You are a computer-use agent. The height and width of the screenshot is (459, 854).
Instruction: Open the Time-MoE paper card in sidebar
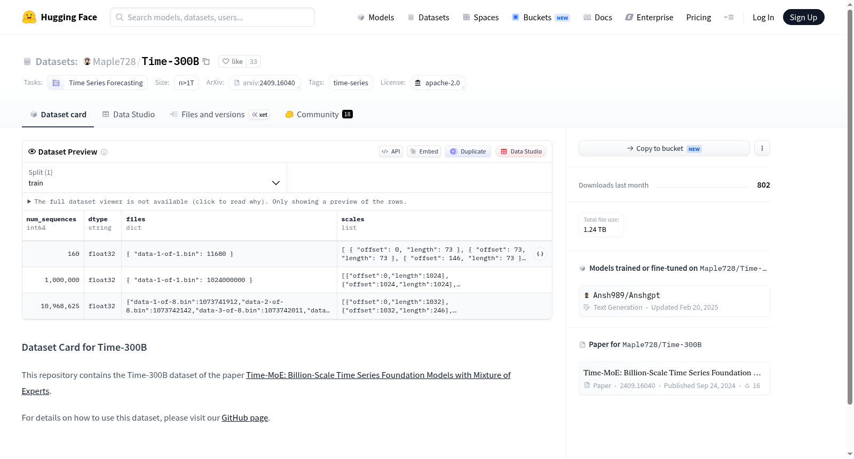click(x=674, y=379)
